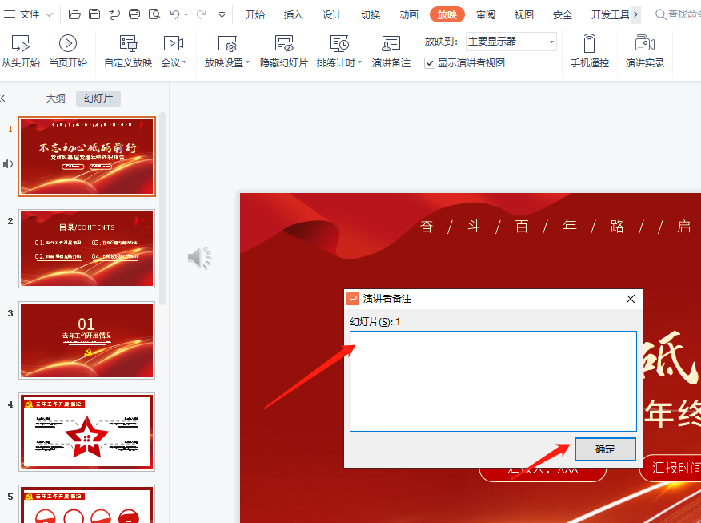Click the 查找命令 search box
This screenshot has width=701, height=523.
click(677, 14)
